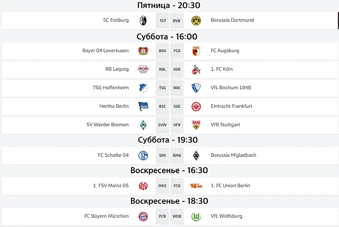Click the SC Freiburg club logo
The height and width of the screenshot is (227, 339).
[x=143, y=20]
